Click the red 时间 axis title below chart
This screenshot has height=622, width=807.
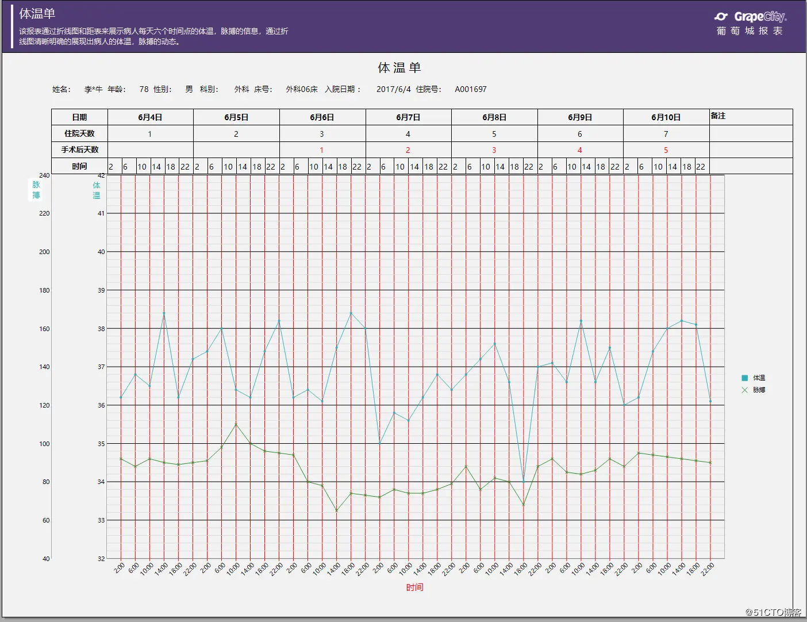click(414, 587)
